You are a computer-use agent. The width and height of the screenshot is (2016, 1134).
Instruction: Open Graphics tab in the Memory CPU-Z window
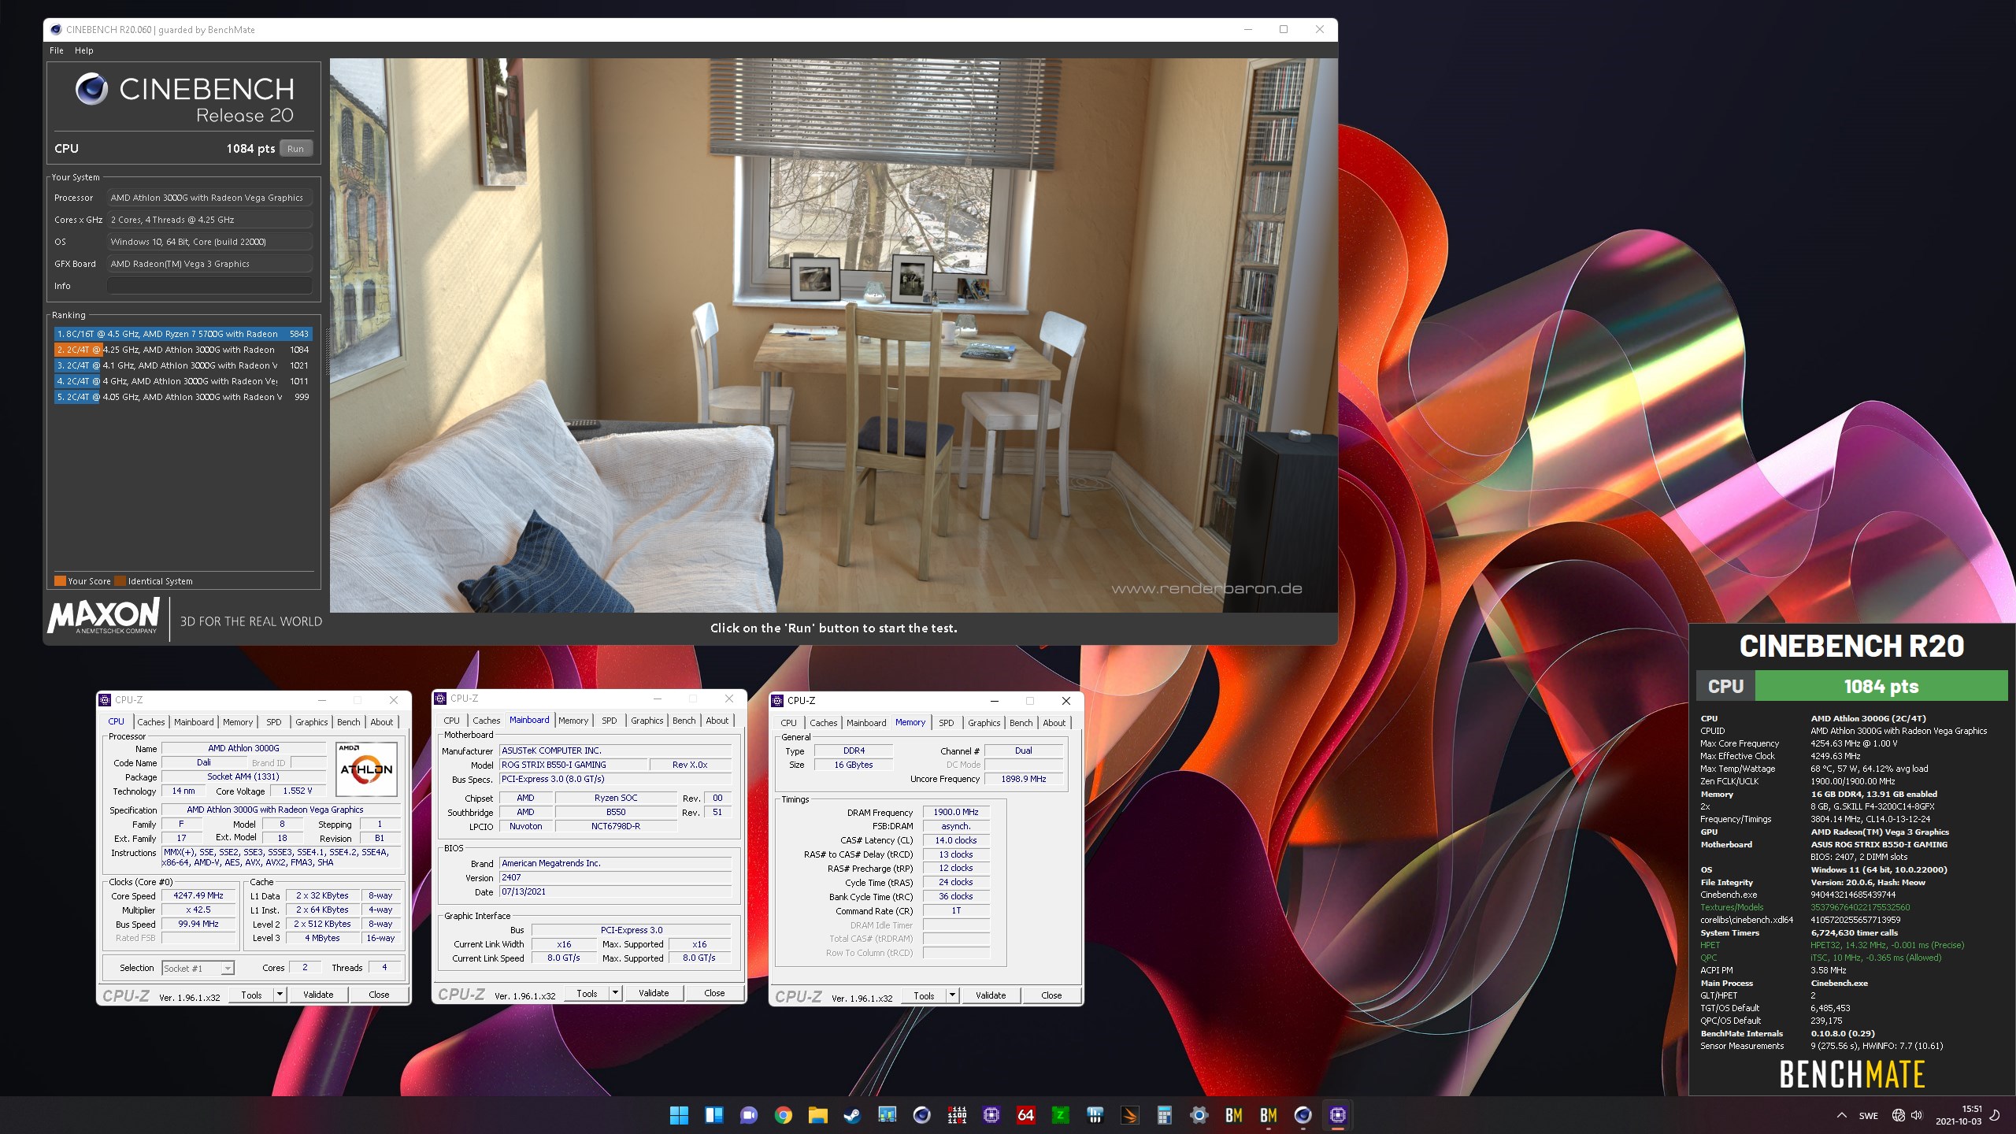point(984,723)
